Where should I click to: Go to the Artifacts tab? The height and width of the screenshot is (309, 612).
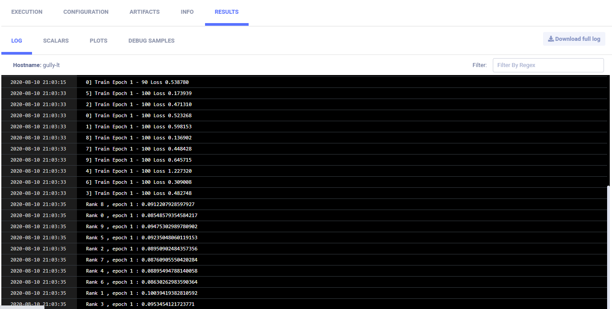pos(145,12)
